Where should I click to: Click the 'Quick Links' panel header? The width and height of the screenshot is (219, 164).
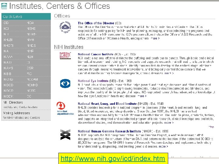[26, 16]
